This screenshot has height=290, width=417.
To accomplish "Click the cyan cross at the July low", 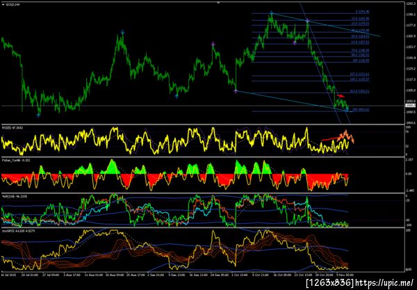I will (x=38, y=115).
